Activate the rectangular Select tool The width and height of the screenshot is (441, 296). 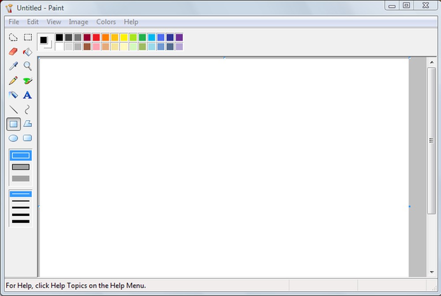[27, 37]
